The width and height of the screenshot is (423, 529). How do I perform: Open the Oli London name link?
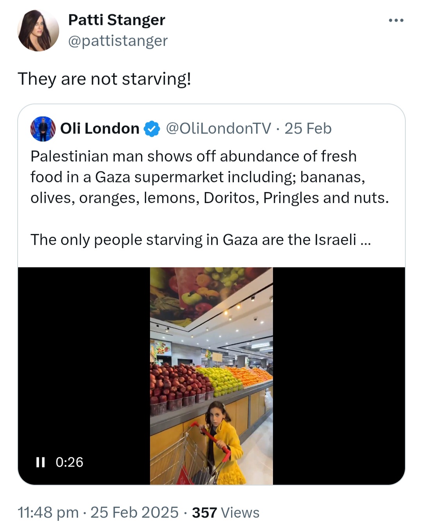tap(100, 129)
